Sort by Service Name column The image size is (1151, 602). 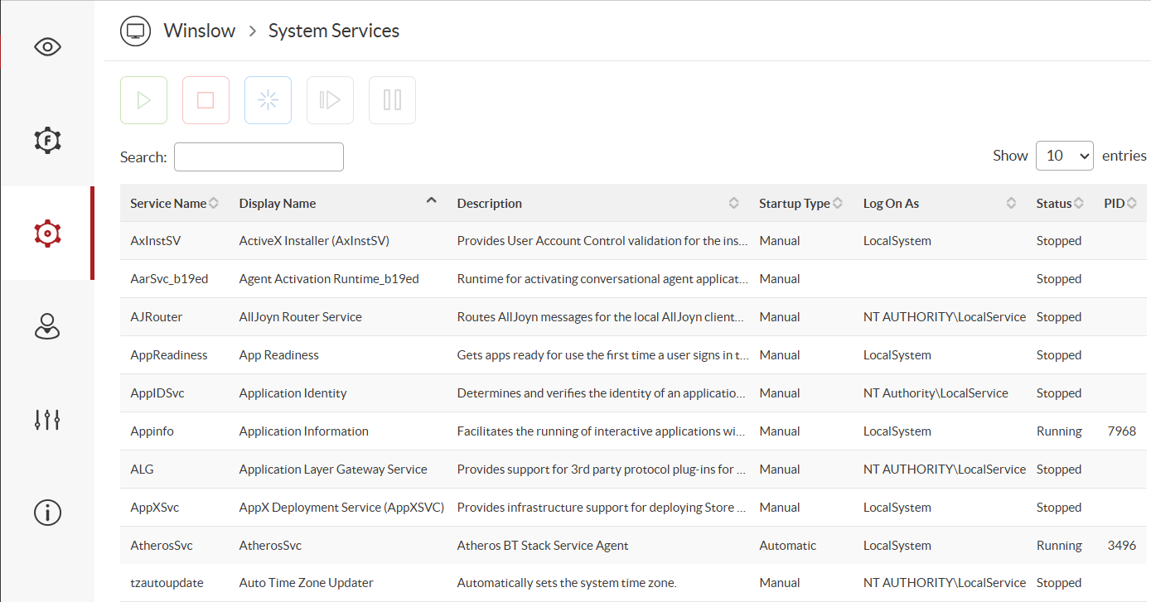(x=174, y=203)
